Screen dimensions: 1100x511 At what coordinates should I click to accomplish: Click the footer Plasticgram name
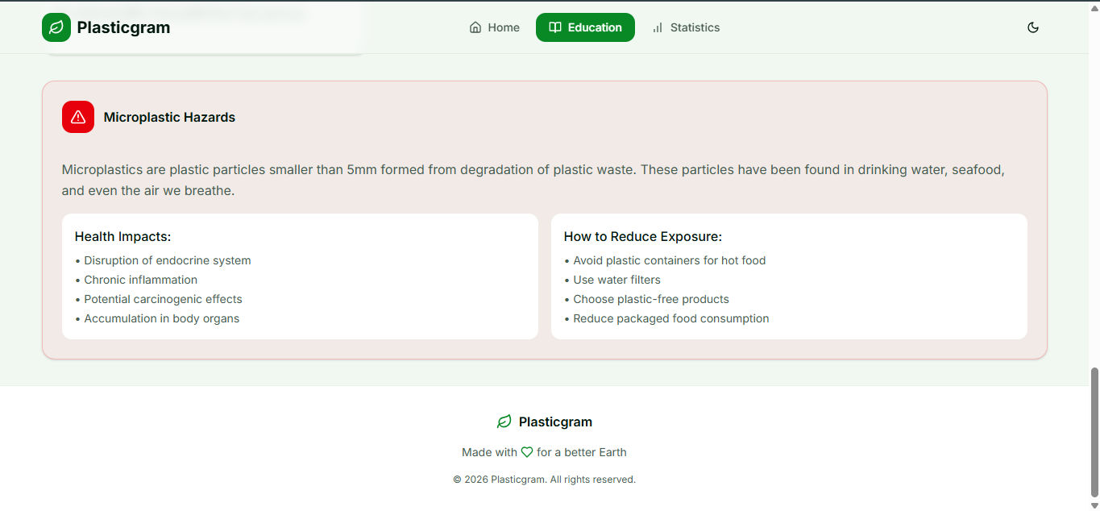pos(555,422)
